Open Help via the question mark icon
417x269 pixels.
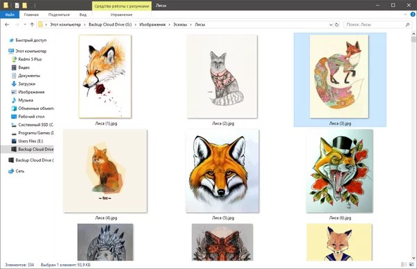point(413,15)
